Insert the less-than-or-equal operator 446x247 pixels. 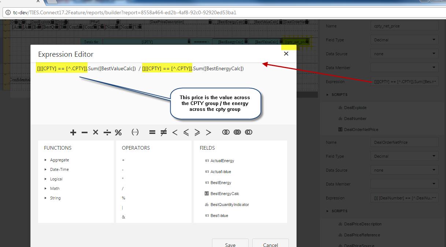(x=186, y=132)
